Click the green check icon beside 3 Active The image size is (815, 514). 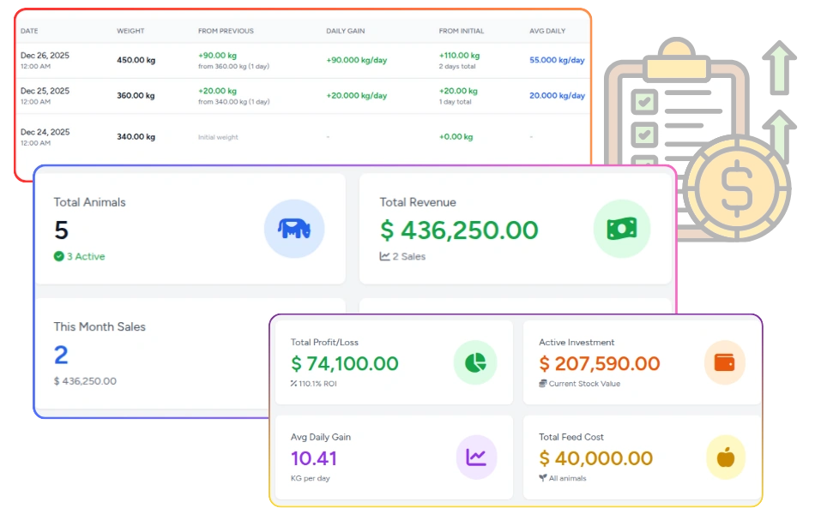click(x=58, y=256)
